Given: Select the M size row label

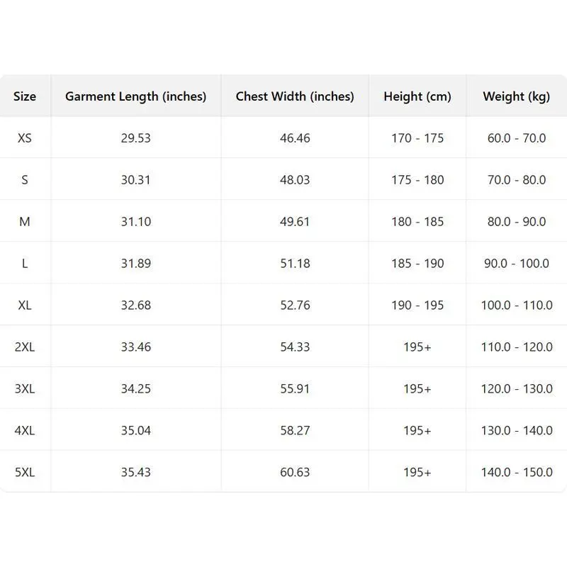Looking at the screenshot, I should pos(25,222).
